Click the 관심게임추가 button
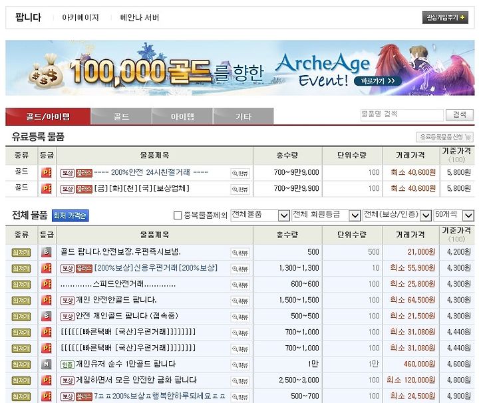Screen dimensions: 479x403 pos(445,18)
